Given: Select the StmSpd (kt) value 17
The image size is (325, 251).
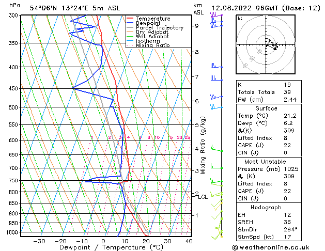Looking at the screenshot, I should pyautogui.click(x=287, y=237).
